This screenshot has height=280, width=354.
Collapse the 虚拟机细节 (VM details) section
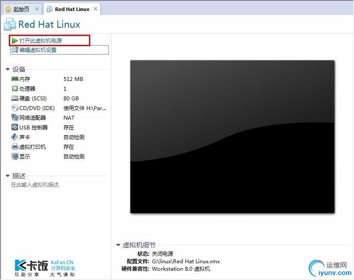coord(118,245)
